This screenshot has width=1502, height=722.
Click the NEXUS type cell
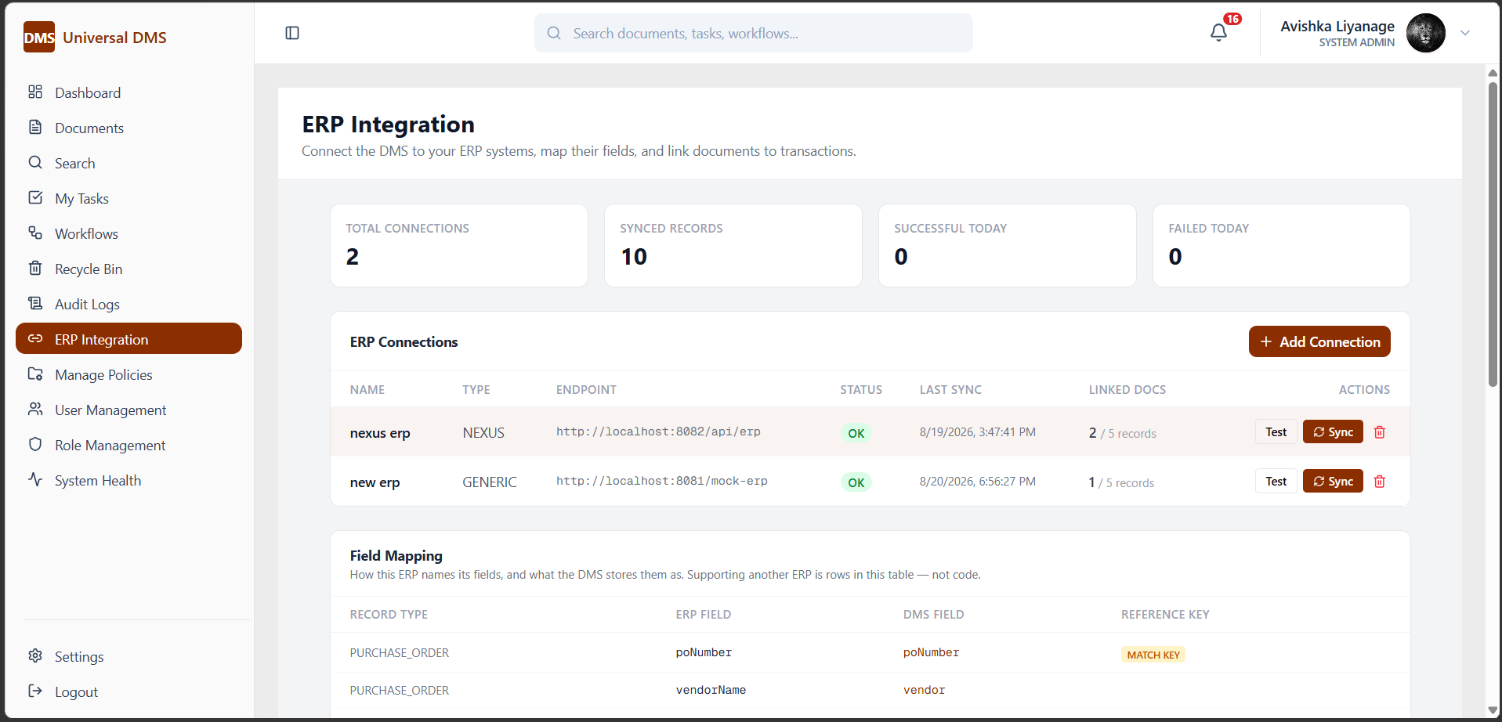(483, 433)
